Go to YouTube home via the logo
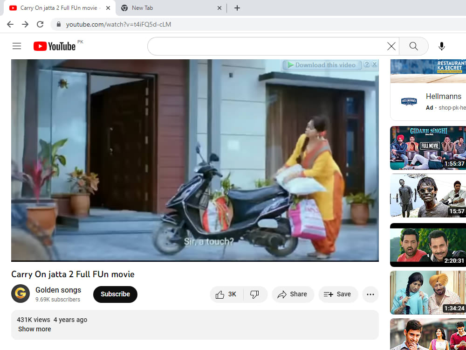 coord(55,46)
